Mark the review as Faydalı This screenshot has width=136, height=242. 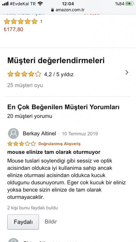[23, 222]
